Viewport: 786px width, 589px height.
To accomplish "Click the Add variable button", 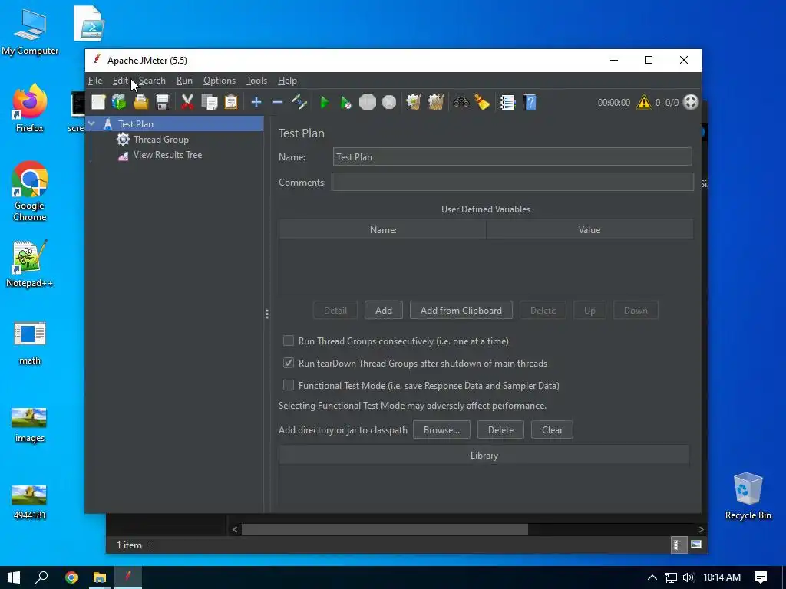I will 384,310.
